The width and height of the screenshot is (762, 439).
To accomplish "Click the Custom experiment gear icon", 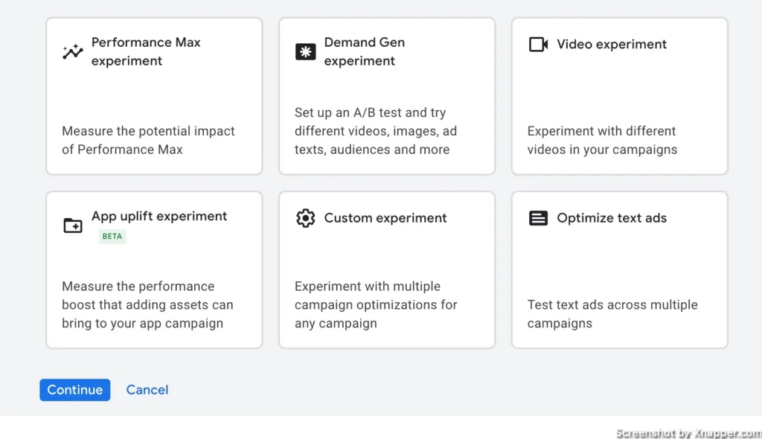I will pos(305,218).
